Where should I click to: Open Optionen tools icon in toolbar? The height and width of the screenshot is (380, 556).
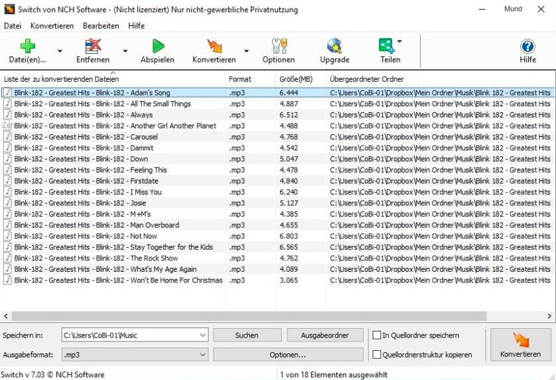click(279, 46)
